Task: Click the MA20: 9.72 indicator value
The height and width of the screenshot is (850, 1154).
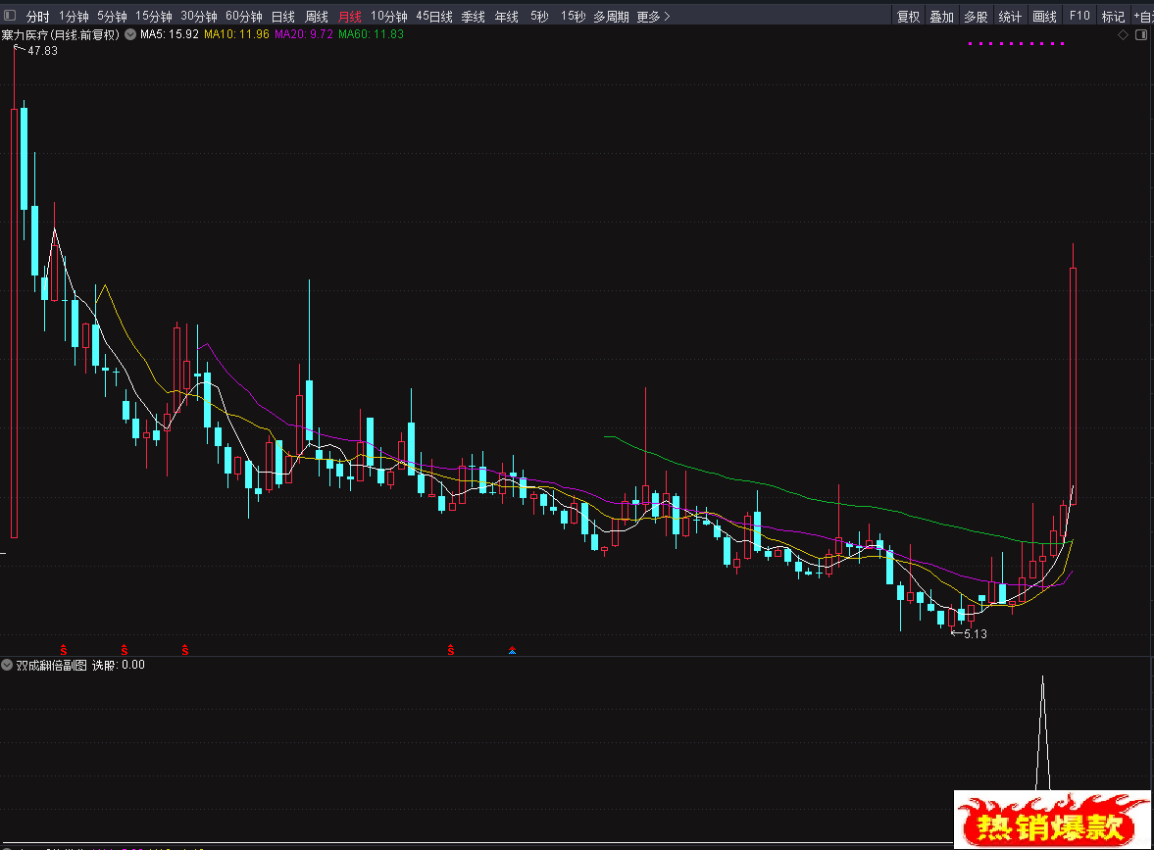Action: pyautogui.click(x=303, y=34)
